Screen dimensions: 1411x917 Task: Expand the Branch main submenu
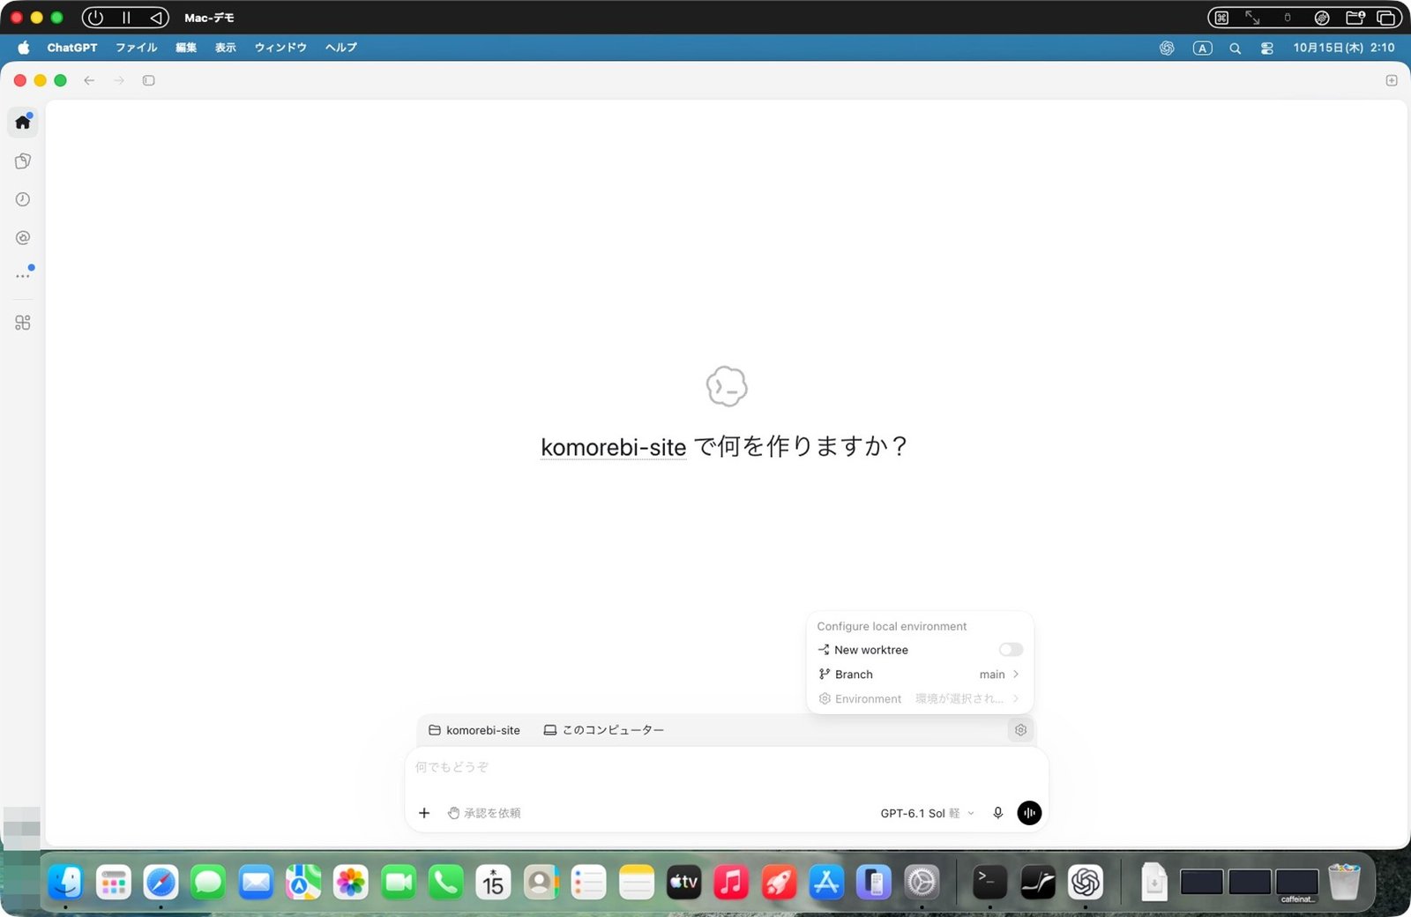coord(919,675)
